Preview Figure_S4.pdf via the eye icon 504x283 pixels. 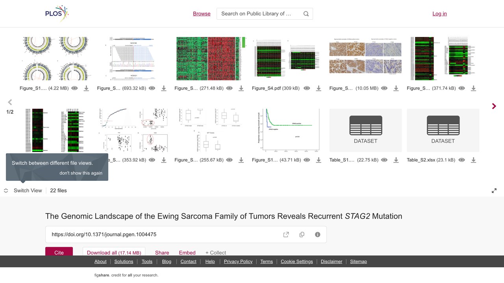(x=307, y=88)
